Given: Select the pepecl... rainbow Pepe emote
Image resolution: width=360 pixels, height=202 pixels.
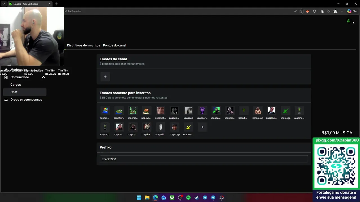Looking at the screenshot, I should (105, 111).
